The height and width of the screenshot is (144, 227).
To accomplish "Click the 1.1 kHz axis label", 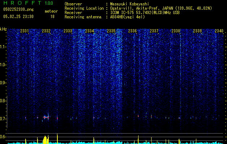I will pos(3,47).
